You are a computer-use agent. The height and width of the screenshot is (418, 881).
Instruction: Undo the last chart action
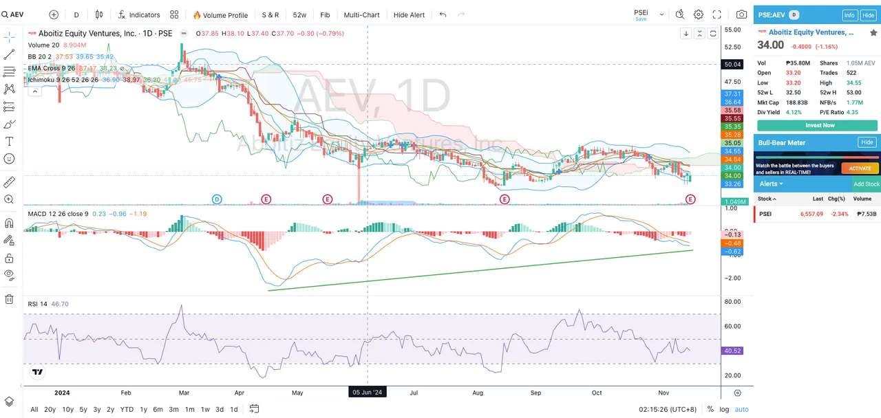click(x=443, y=14)
